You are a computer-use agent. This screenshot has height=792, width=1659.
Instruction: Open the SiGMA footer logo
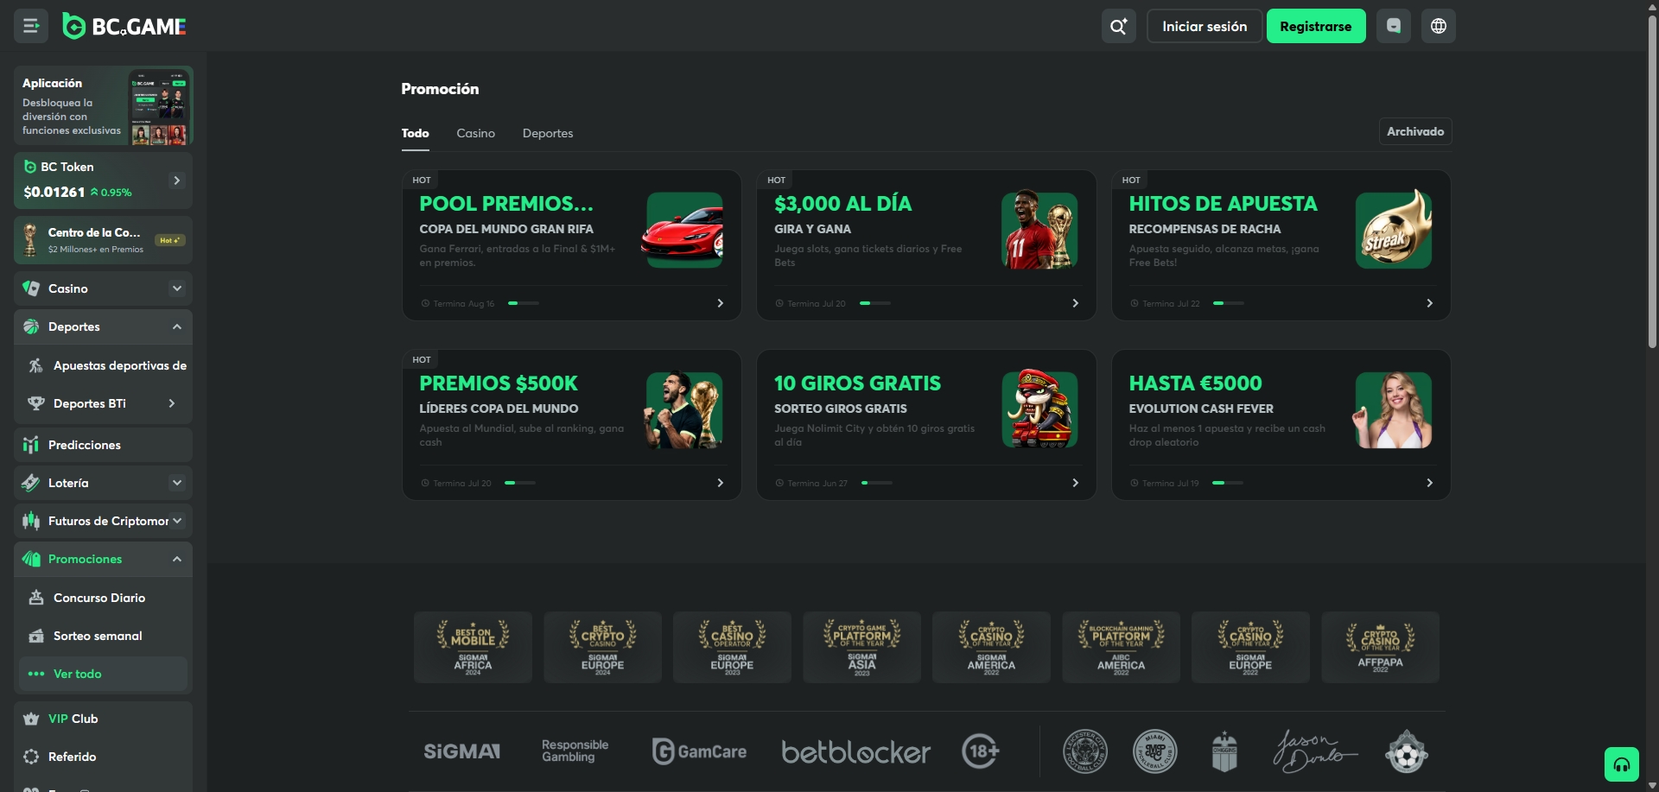[x=461, y=751]
